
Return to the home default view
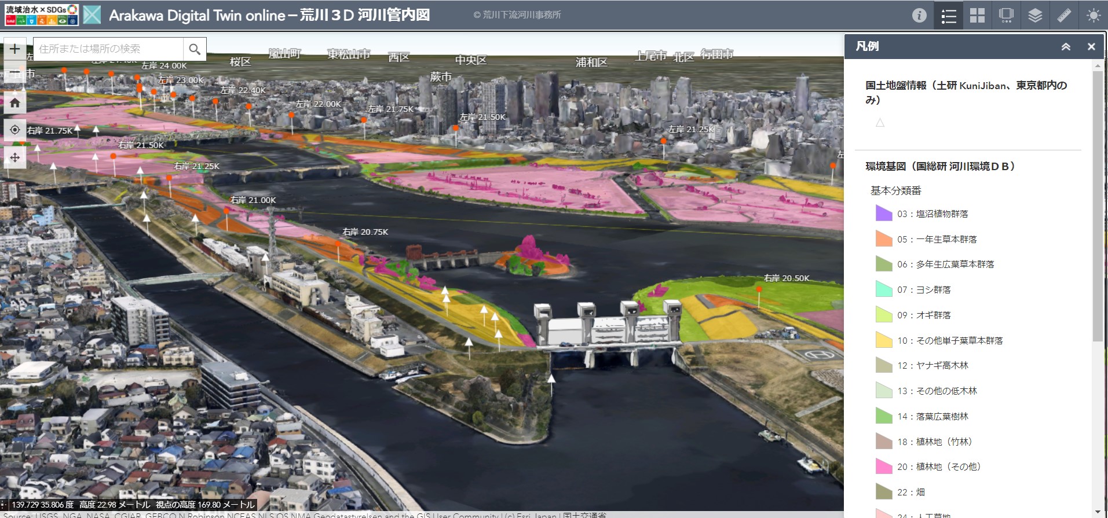[15, 103]
